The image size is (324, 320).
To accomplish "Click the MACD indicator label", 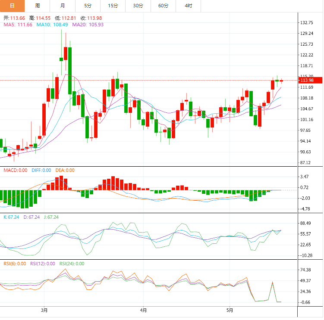I will click(16, 170).
